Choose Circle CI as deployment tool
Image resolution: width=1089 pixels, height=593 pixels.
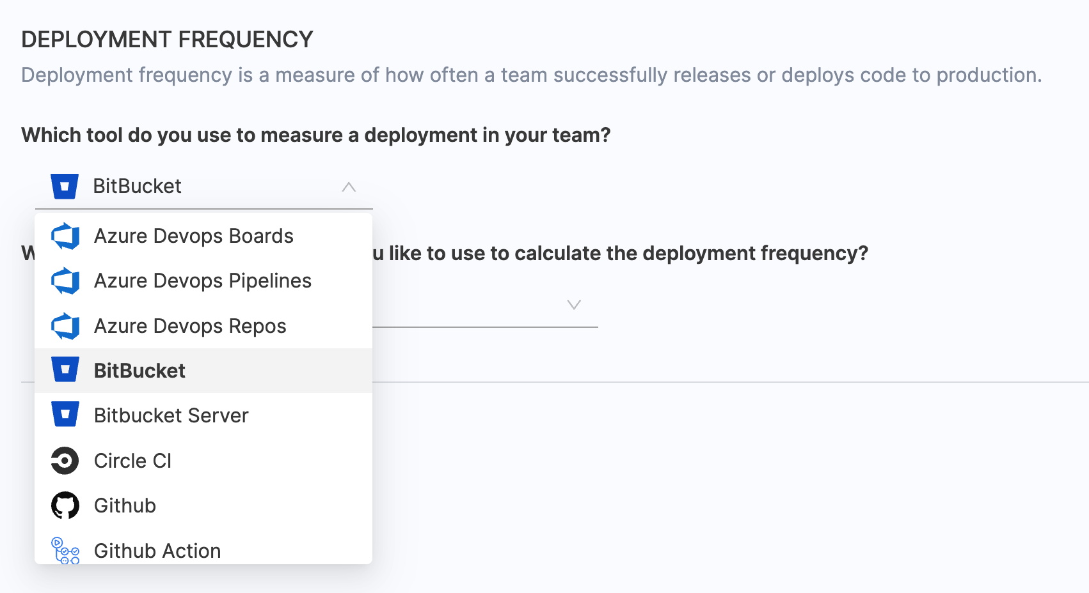(x=132, y=461)
